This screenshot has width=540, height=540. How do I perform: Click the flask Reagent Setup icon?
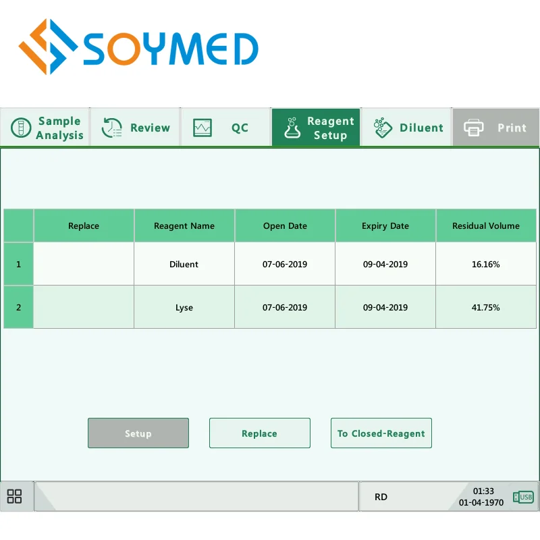pos(292,128)
